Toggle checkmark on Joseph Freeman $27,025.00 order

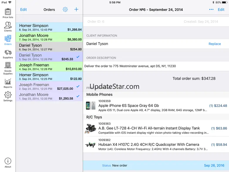point(78,86)
